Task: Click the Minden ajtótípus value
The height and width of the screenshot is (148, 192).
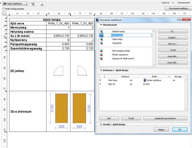Action: (154, 80)
